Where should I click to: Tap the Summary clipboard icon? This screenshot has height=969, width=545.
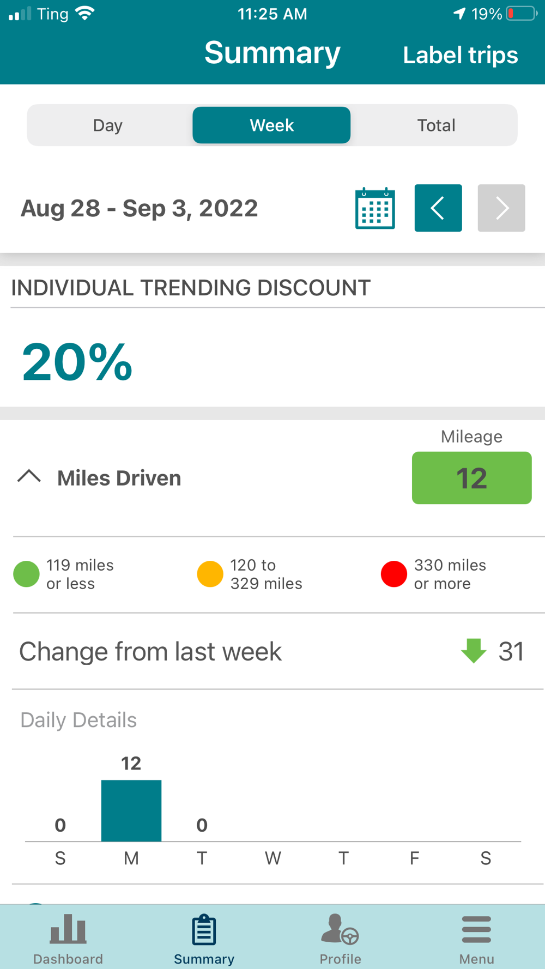click(204, 930)
